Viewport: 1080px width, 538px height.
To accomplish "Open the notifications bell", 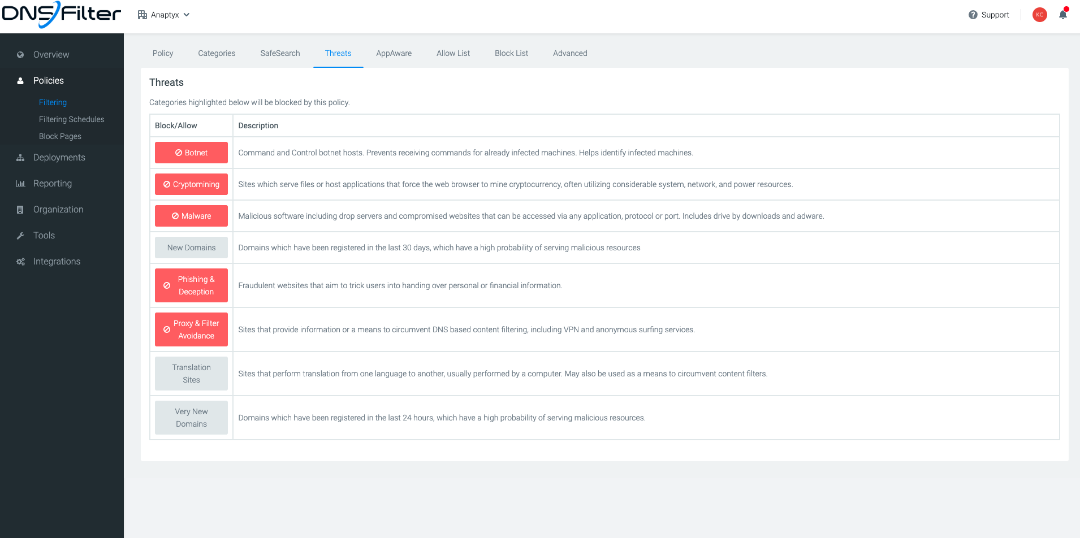I will [x=1063, y=15].
